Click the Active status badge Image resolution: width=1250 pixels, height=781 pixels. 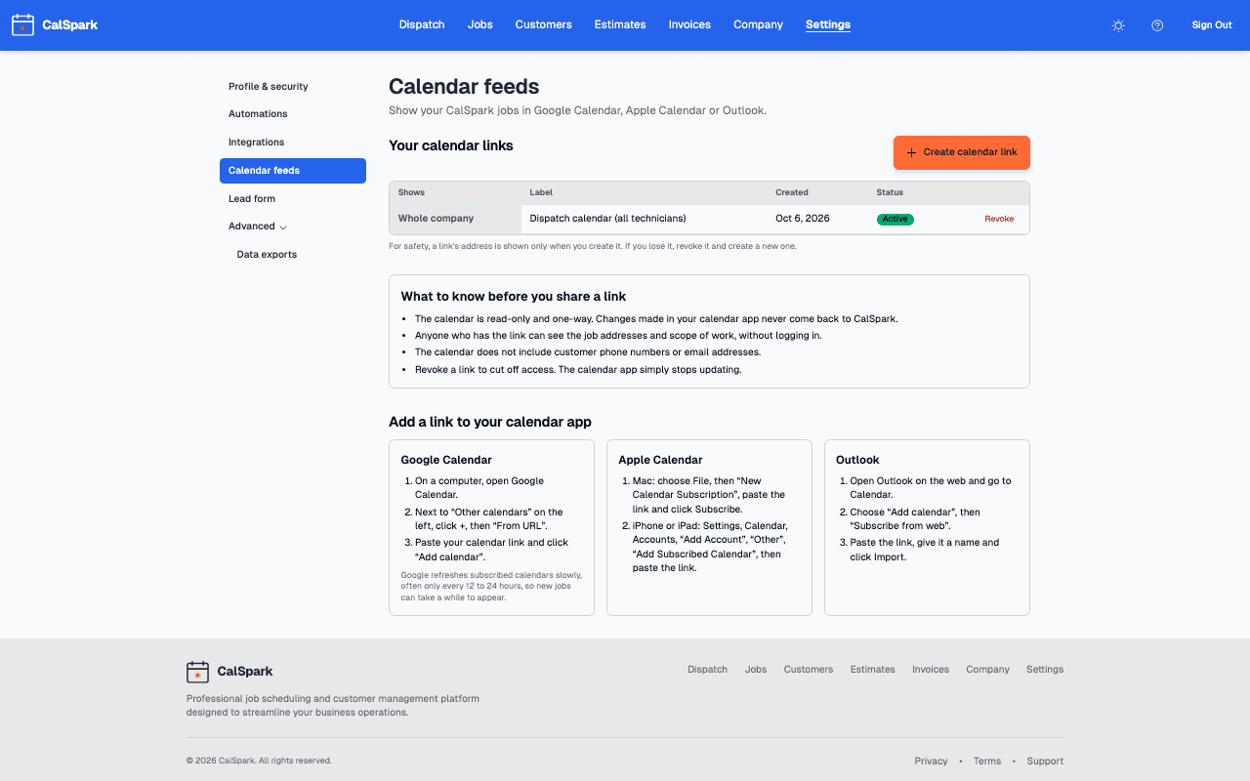tap(896, 219)
